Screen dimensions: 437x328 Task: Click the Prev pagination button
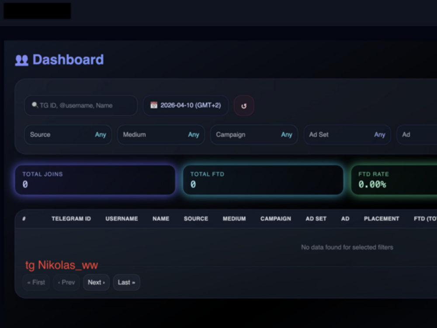(66, 282)
